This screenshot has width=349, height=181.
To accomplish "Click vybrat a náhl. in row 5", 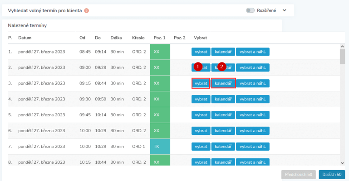I will [253, 115].
